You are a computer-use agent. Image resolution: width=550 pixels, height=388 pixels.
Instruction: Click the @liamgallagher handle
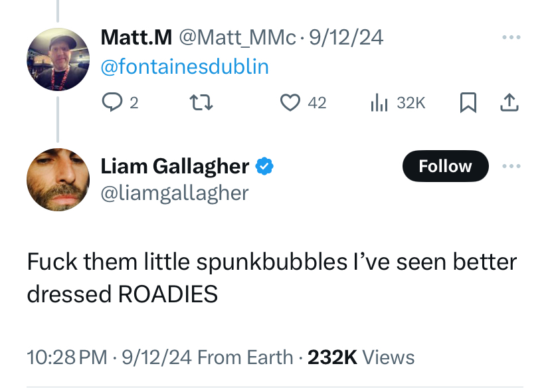(x=175, y=193)
